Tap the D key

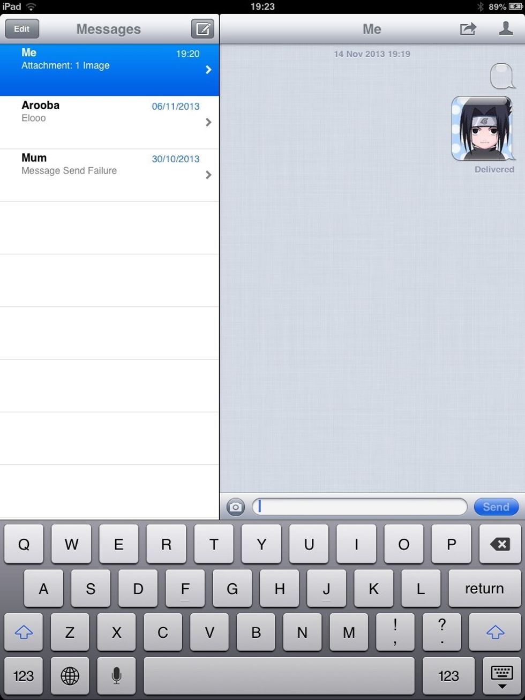point(138,588)
